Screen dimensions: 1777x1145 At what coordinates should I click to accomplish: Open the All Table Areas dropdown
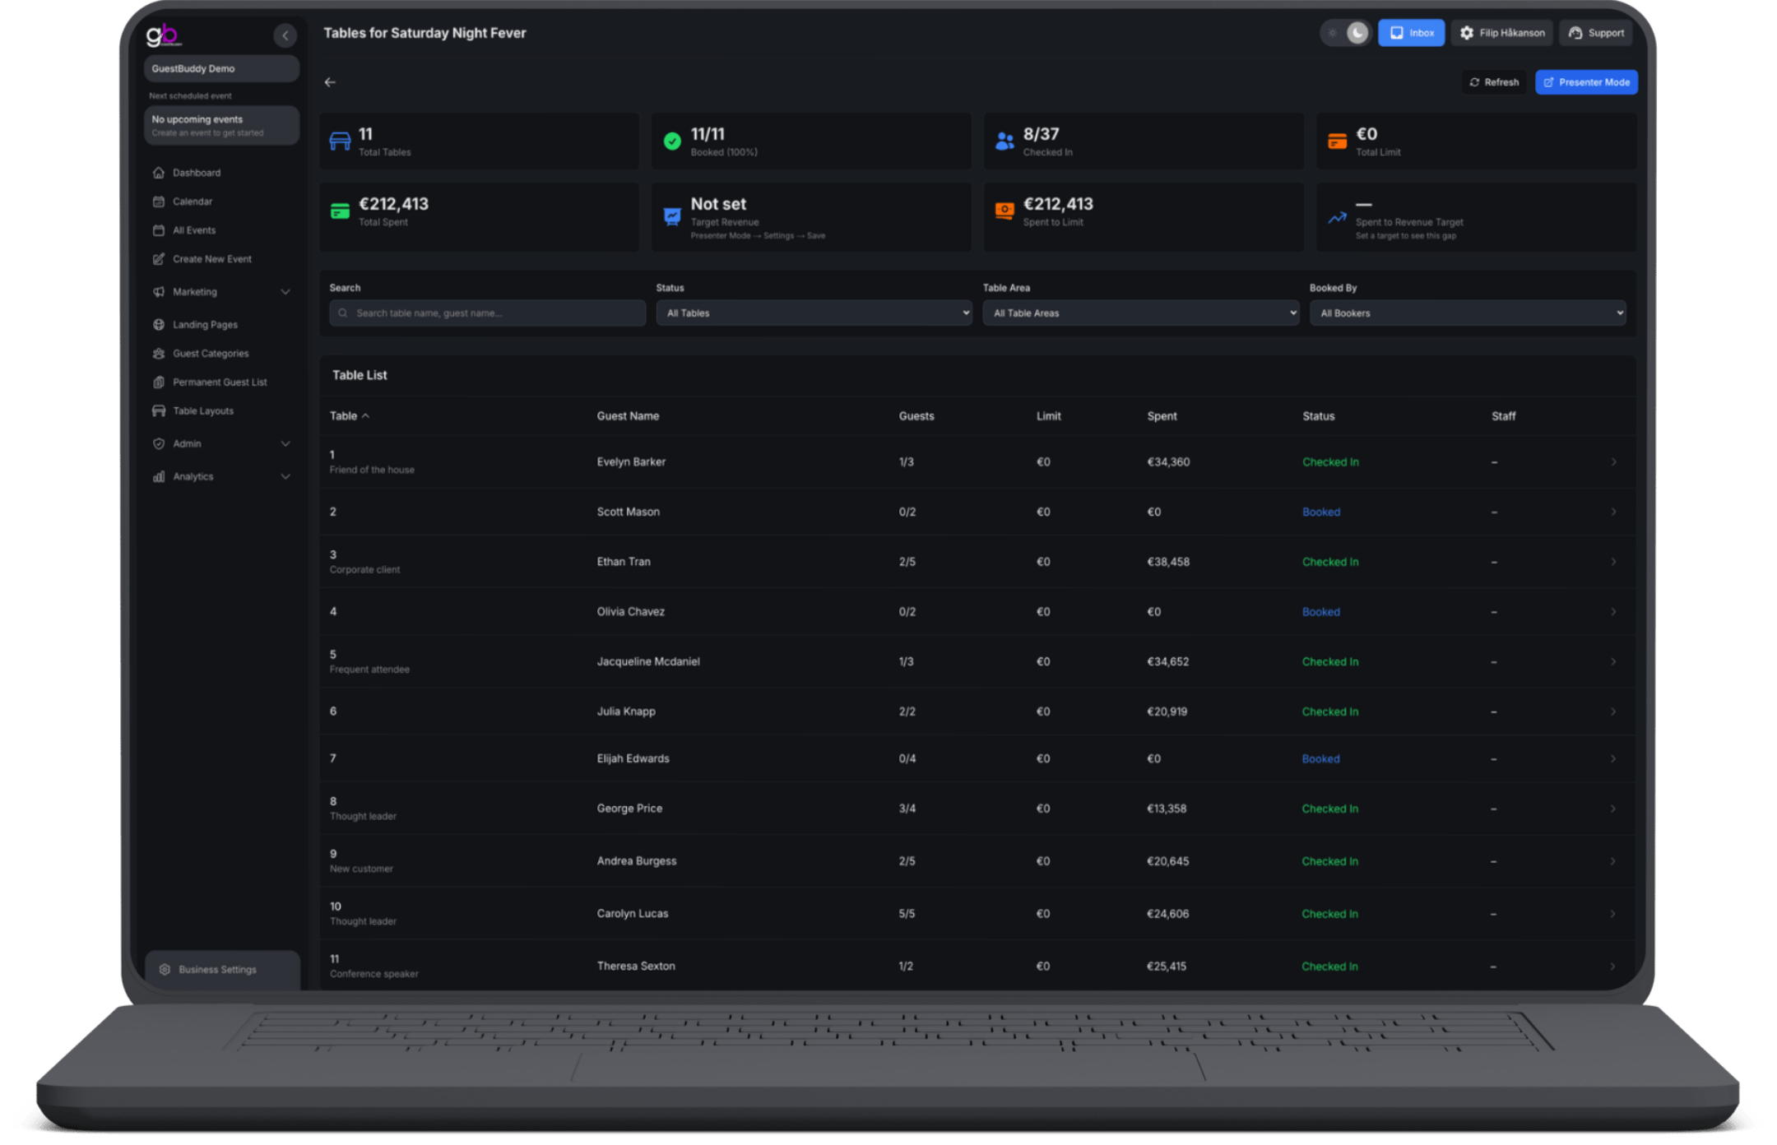pos(1140,313)
